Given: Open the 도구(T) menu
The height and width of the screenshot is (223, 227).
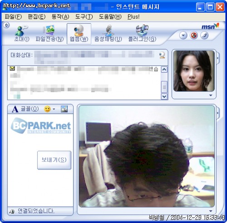Looking at the screenshot, I should tap(84, 16).
